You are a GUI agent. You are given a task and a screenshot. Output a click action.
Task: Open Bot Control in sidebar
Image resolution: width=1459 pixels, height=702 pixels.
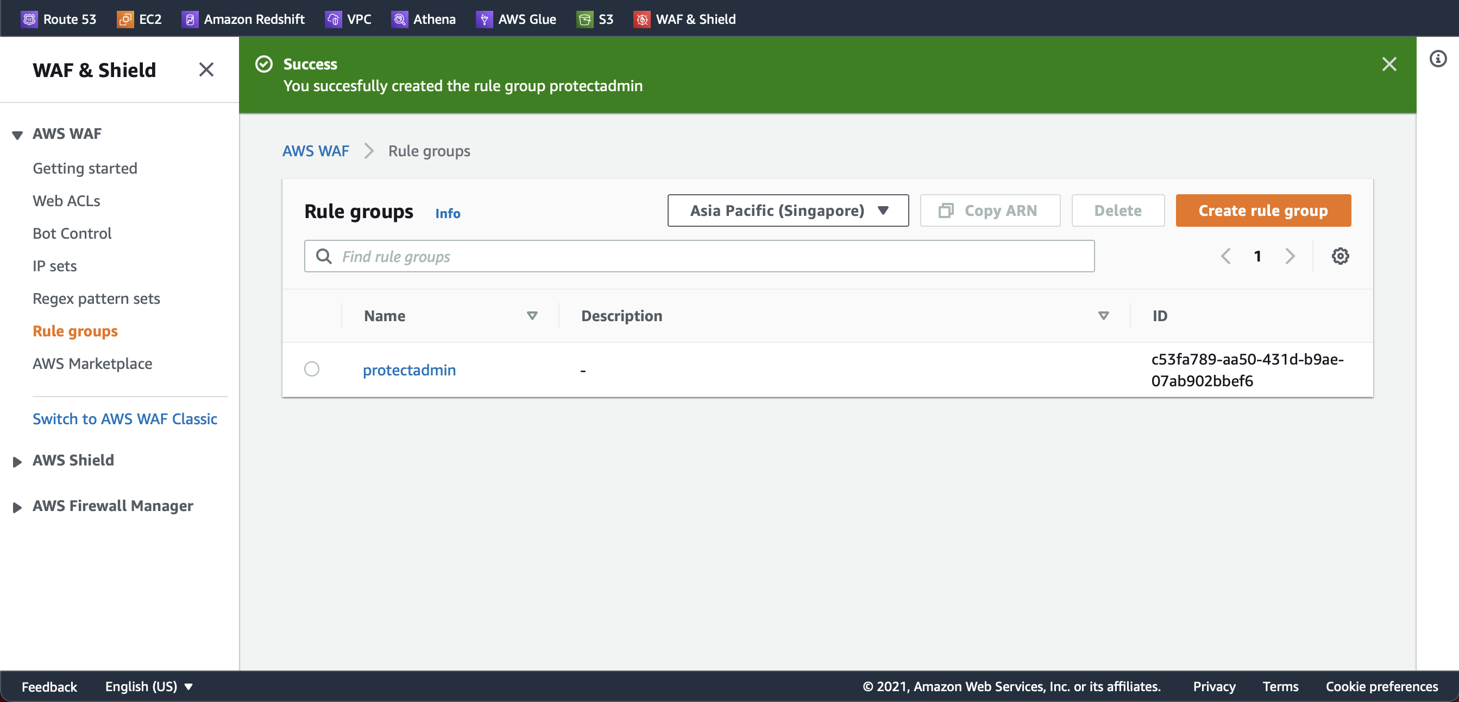72,234
